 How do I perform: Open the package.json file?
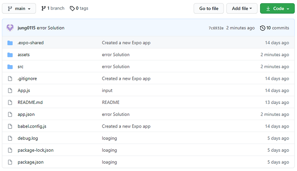30,162
